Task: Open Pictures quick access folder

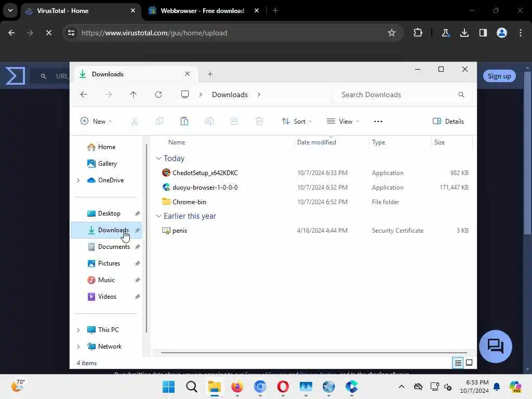Action: [x=109, y=263]
